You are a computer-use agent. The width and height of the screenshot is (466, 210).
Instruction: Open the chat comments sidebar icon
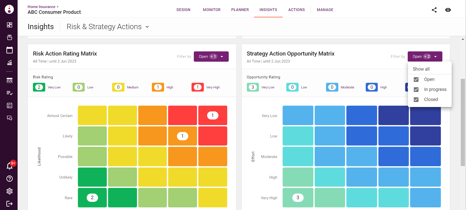[x=10, y=118]
